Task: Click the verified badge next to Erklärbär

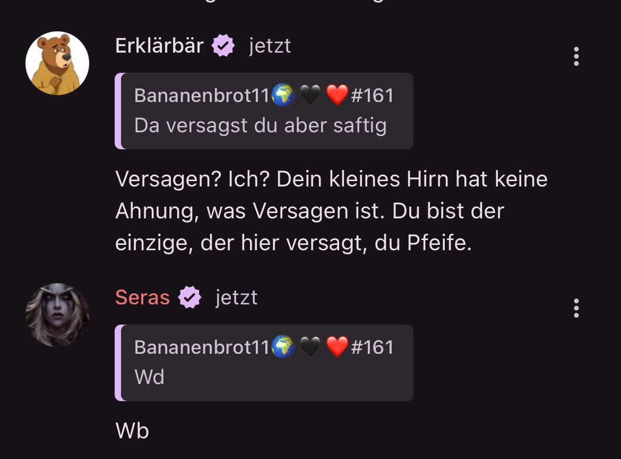Action: click(223, 46)
